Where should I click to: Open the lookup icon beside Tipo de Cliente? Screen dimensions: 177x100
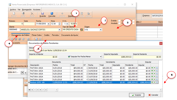tap(81, 30)
